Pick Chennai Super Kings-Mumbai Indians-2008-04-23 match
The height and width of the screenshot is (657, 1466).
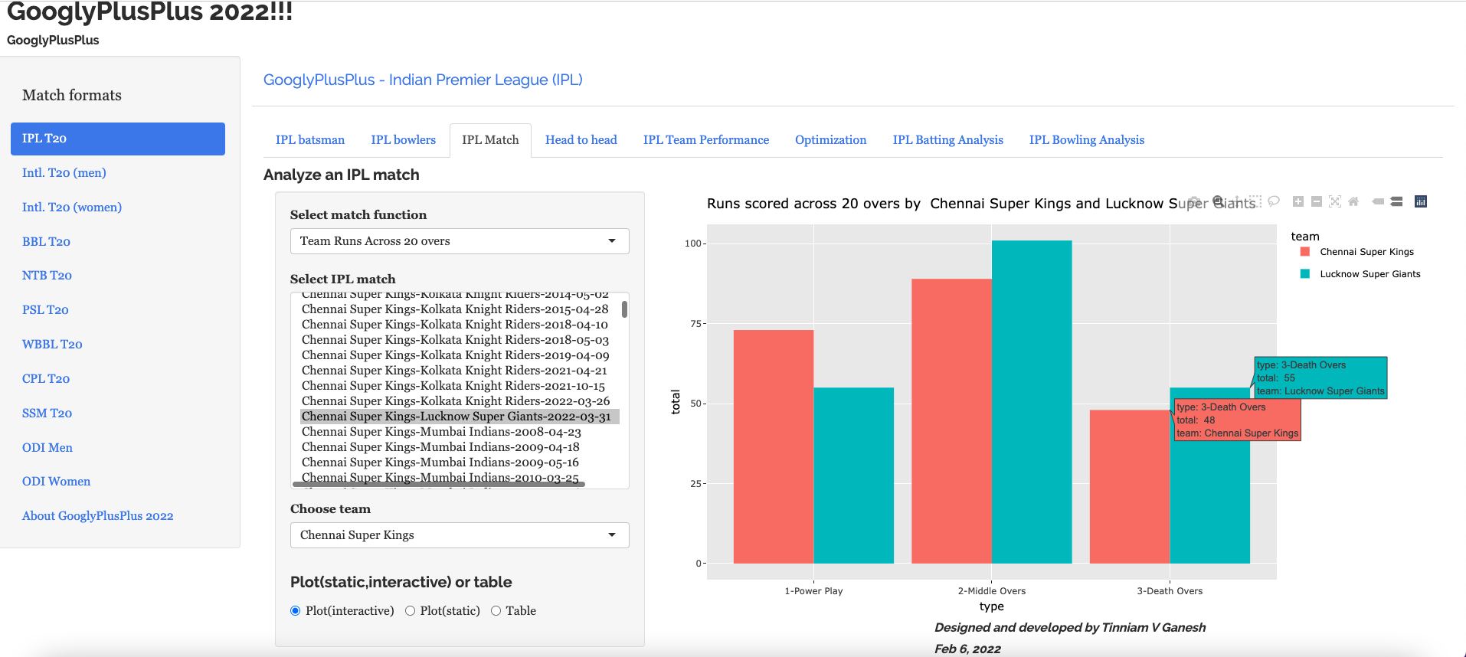[x=441, y=432]
